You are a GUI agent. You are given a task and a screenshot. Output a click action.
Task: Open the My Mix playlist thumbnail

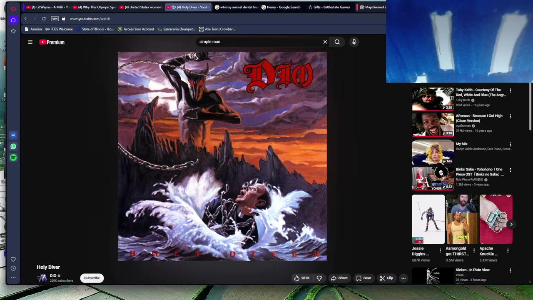pyautogui.click(x=433, y=152)
